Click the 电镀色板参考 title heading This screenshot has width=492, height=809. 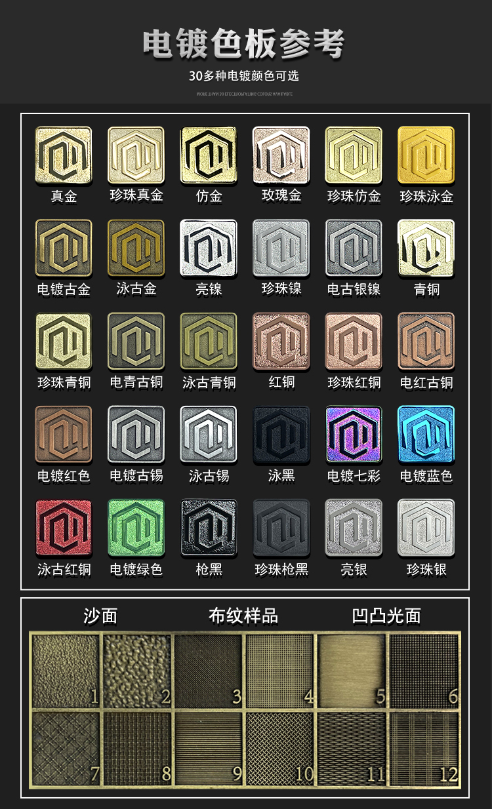pyautogui.click(x=244, y=44)
